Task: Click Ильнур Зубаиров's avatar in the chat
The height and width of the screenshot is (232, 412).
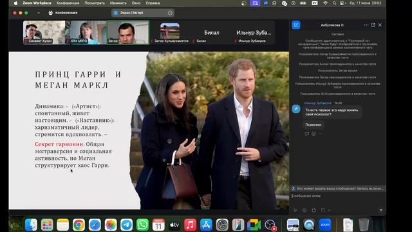Action: (x=296, y=109)
